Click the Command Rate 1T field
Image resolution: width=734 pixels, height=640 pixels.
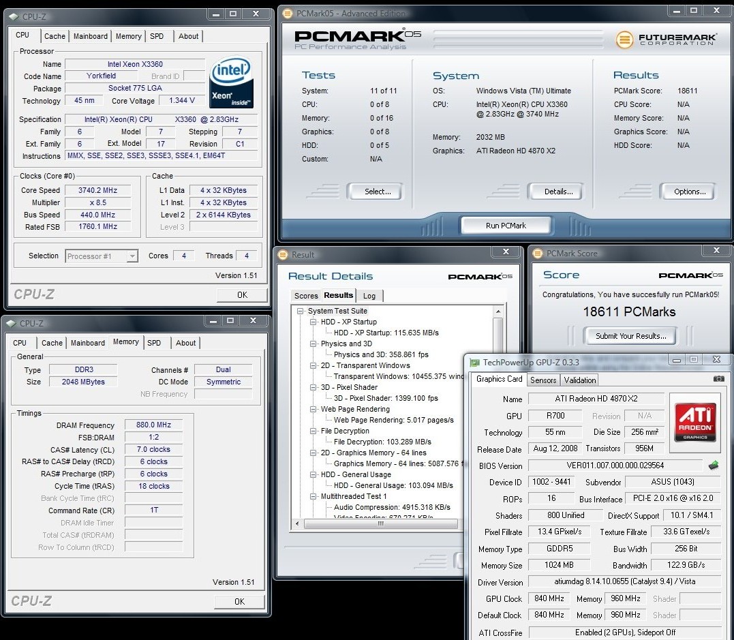153,511
